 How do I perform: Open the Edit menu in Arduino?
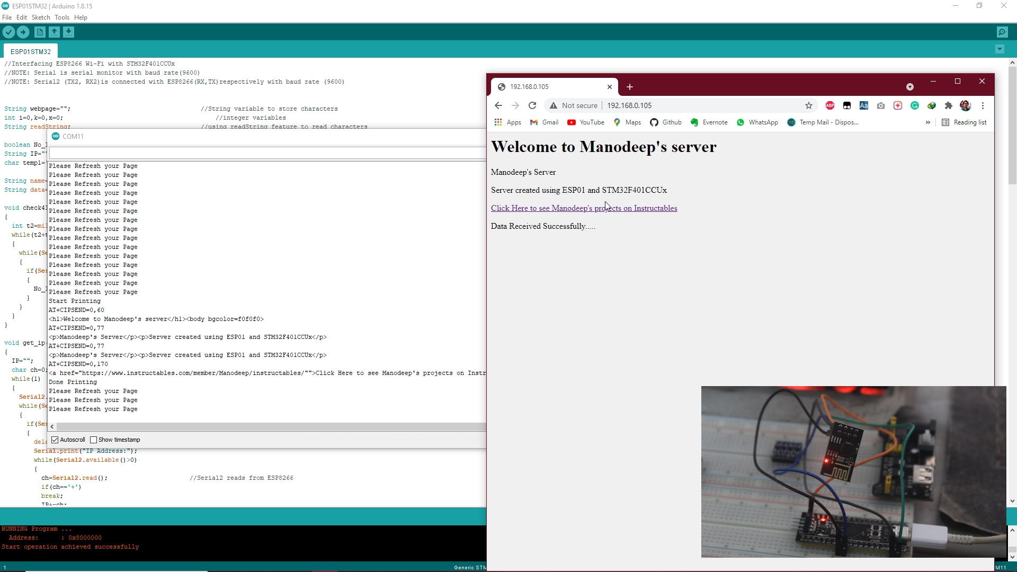tap(21, 17)
